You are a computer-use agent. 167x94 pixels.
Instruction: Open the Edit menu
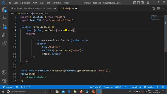[16, 3]
